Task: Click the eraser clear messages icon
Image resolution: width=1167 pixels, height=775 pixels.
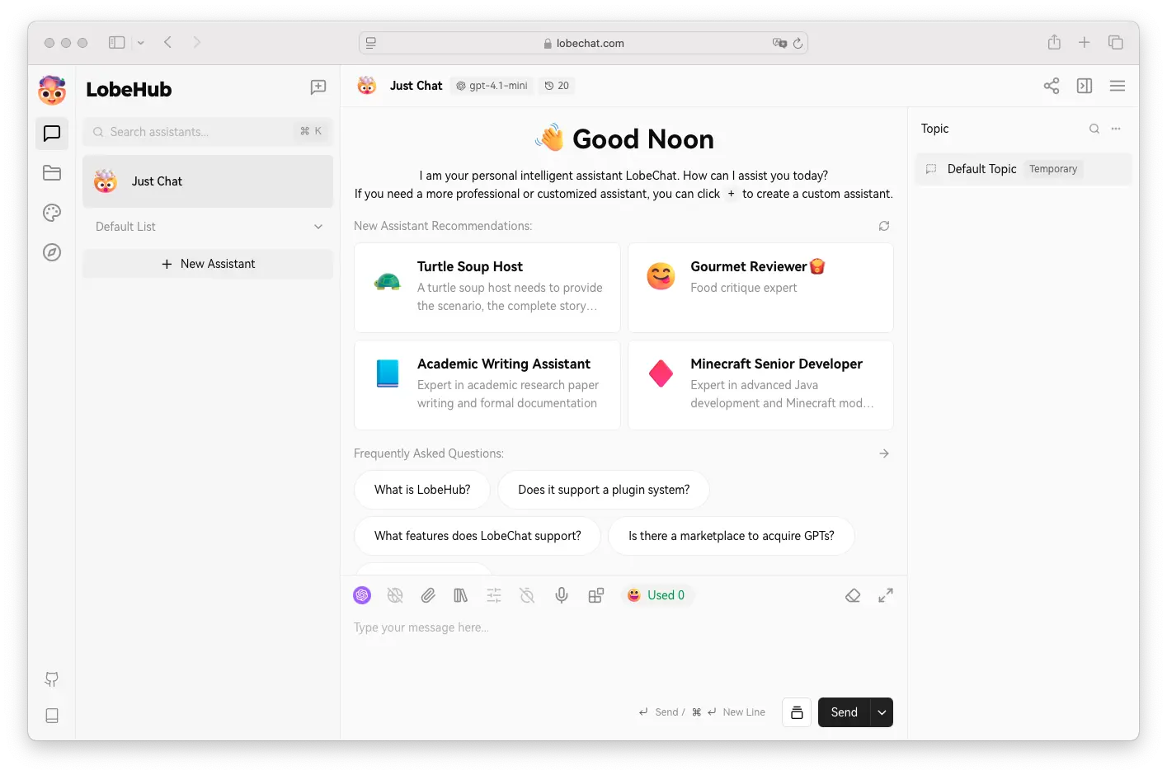Action: tap(853, 595)
